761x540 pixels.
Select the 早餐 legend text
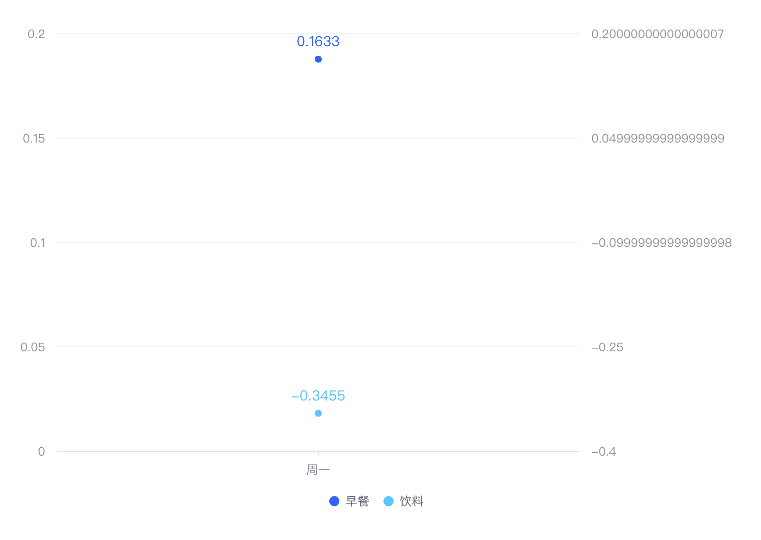pyautogui.click(x=357, y=501)
